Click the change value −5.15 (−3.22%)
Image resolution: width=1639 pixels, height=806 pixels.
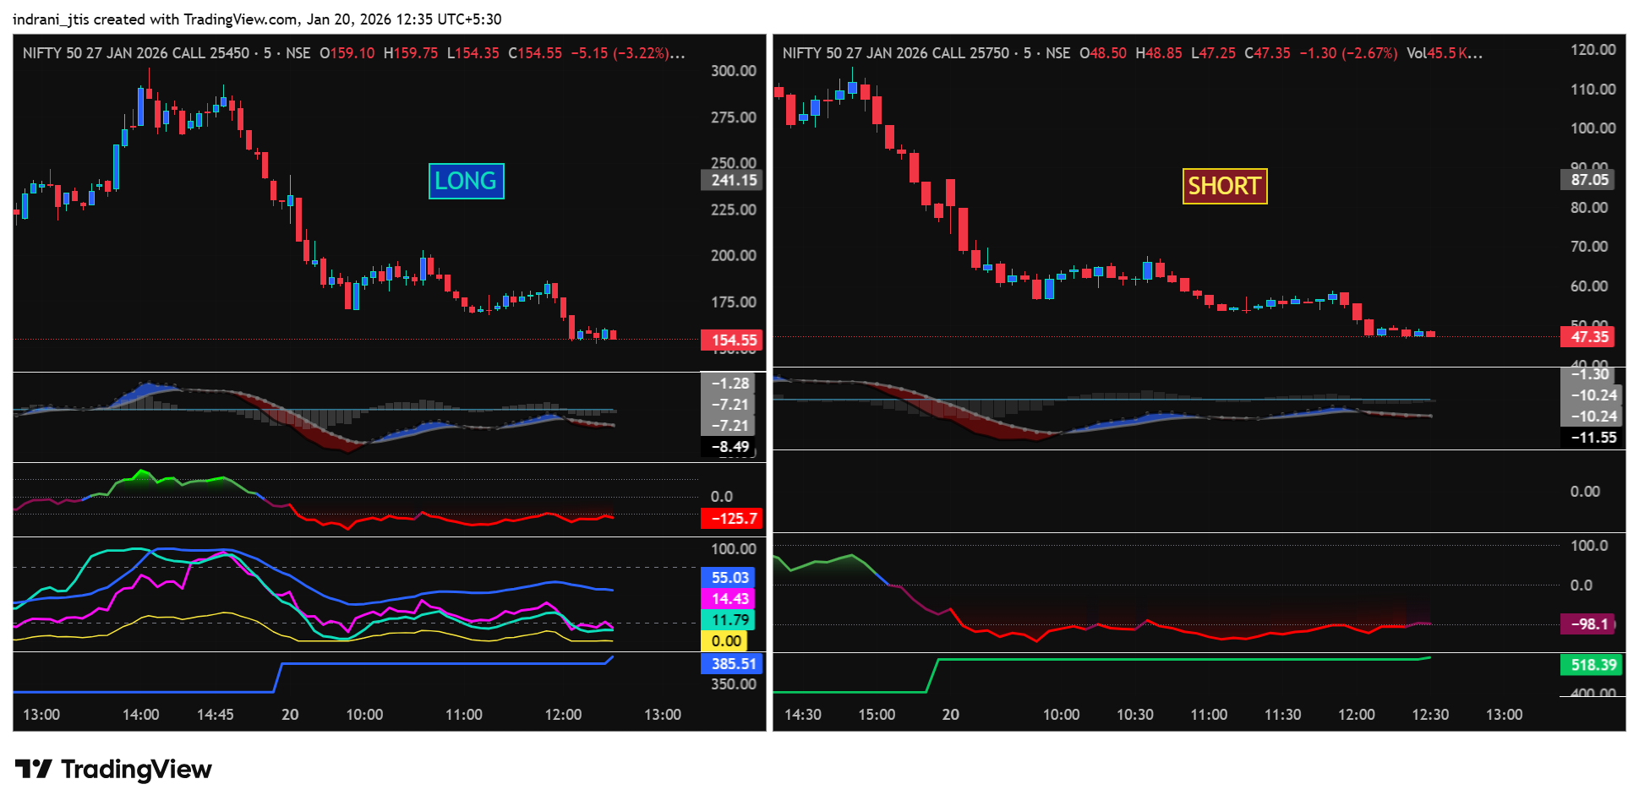(x=620, y=52)
